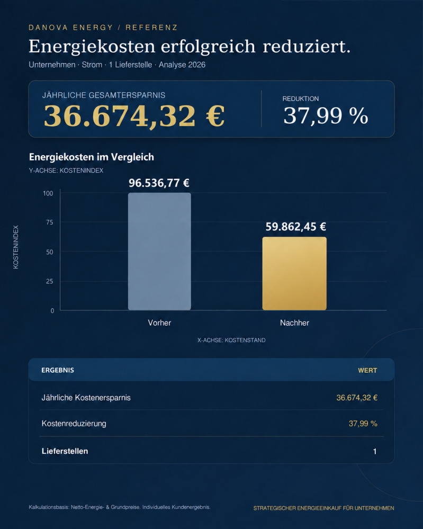Click the 'ERGEBNIS' table column header
The width and height of the screenshot is (423, 529).
click(x=58, y=370)
